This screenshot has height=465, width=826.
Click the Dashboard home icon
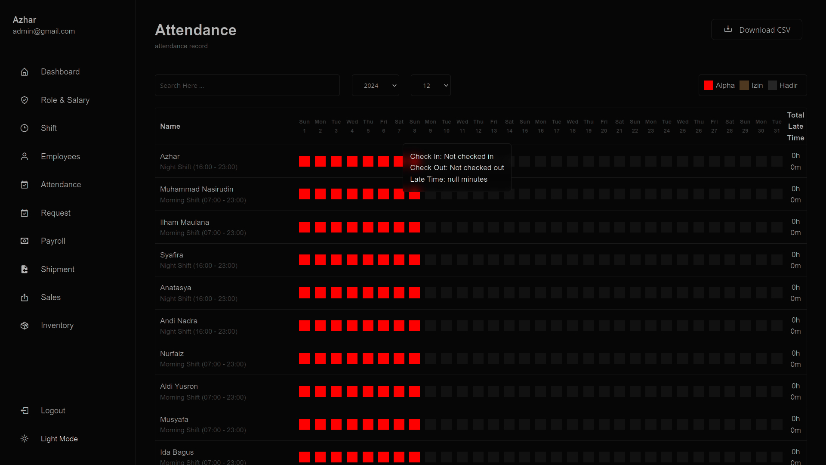click(x=25, y=72)
